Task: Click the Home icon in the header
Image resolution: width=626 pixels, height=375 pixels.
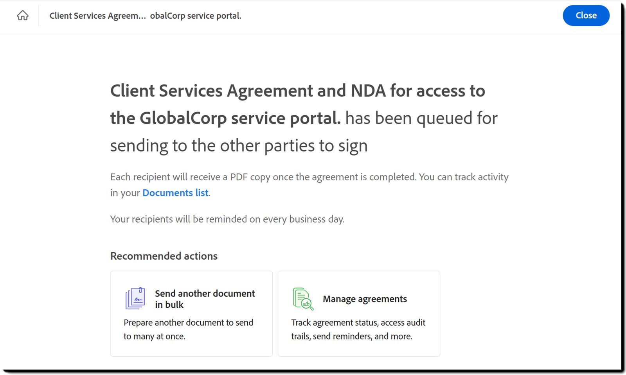Action: click(x=23, y=16)
